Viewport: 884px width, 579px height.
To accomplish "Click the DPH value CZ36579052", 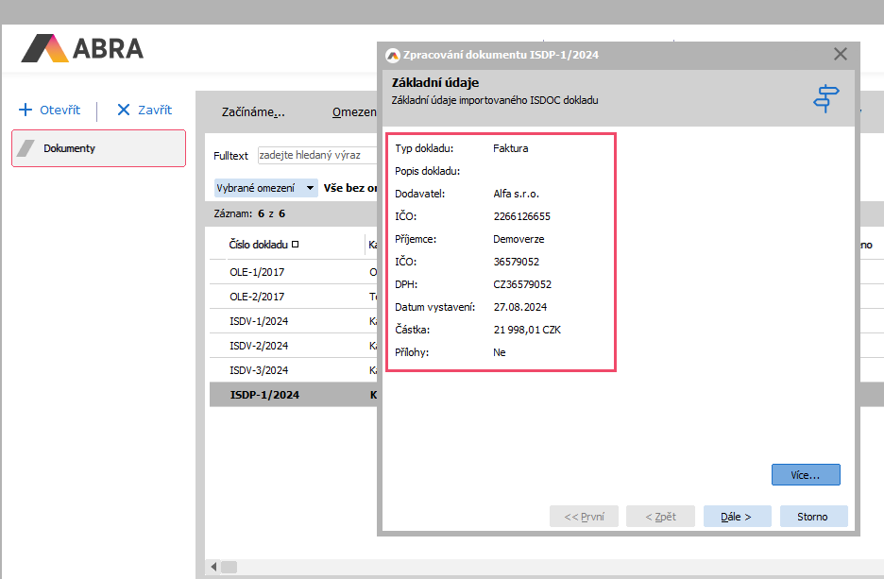I will click(x=522, y=284).
